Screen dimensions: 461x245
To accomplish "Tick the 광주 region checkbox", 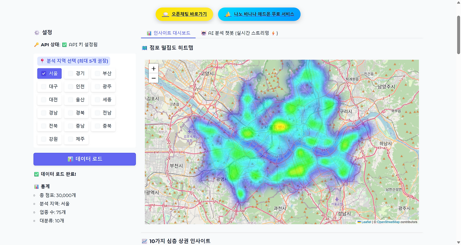I will [97, 86].
